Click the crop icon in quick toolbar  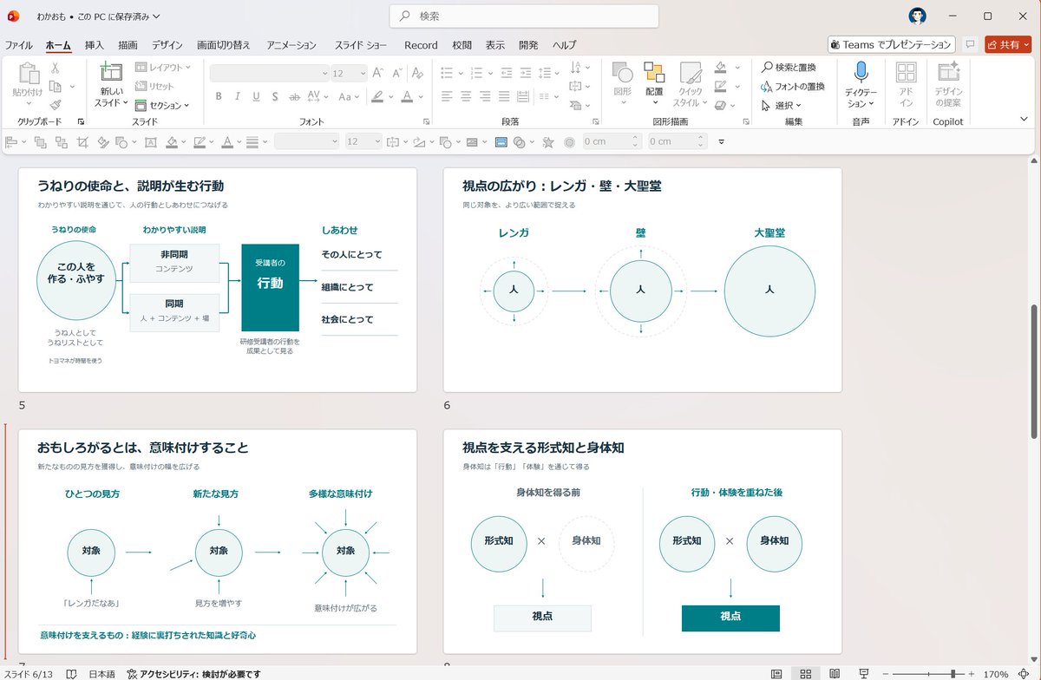[82, 141]
